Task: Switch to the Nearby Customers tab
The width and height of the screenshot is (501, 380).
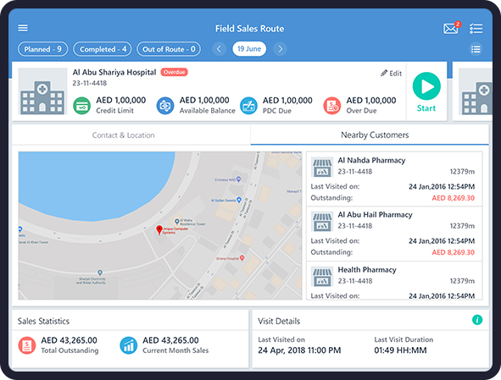Action: (370, 135)
